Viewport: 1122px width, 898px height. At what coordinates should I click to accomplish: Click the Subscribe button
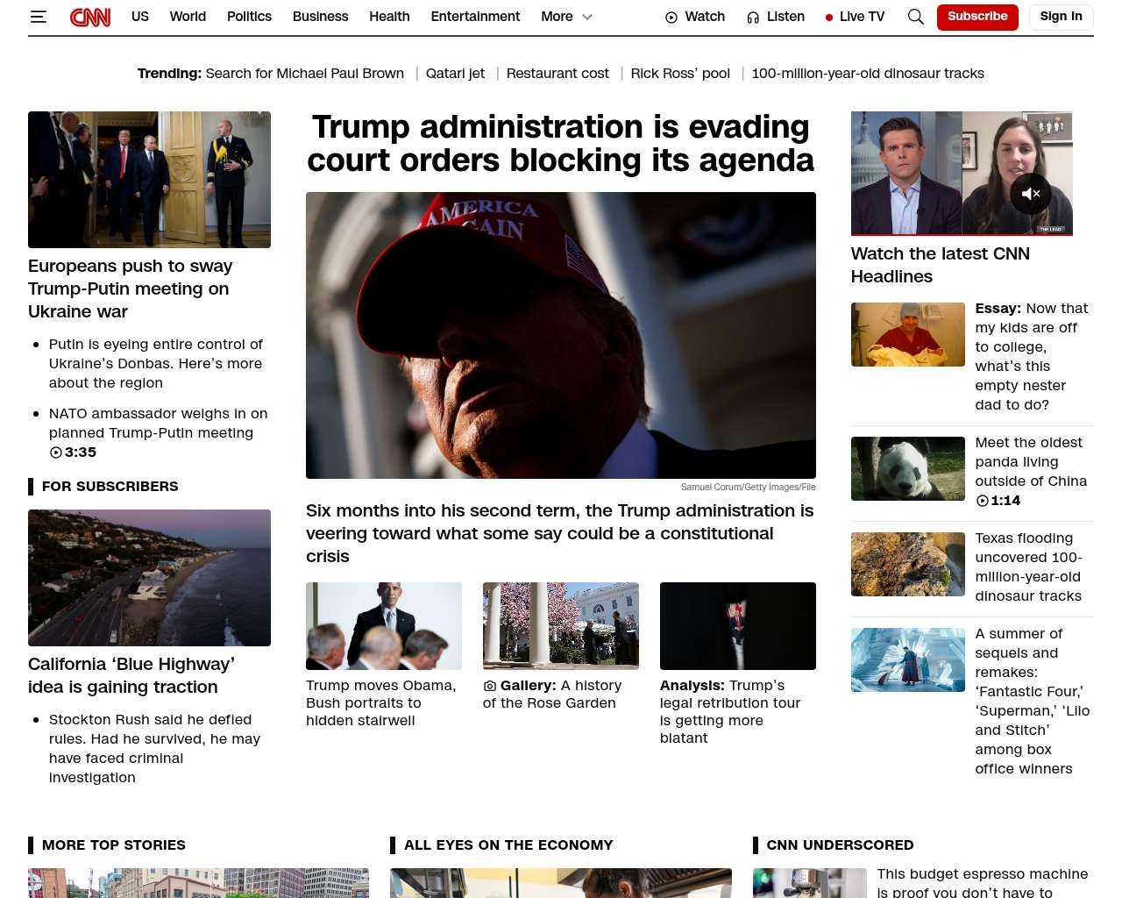[x=977, y=17]
